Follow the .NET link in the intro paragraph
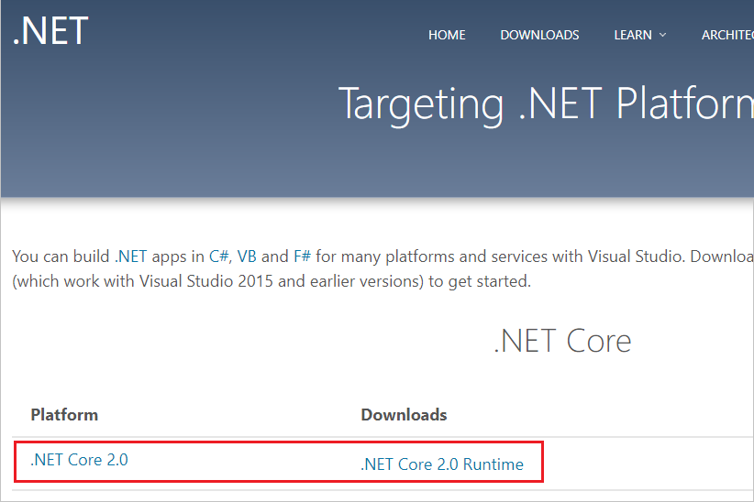754x502 pixels. tap(131, 256)
